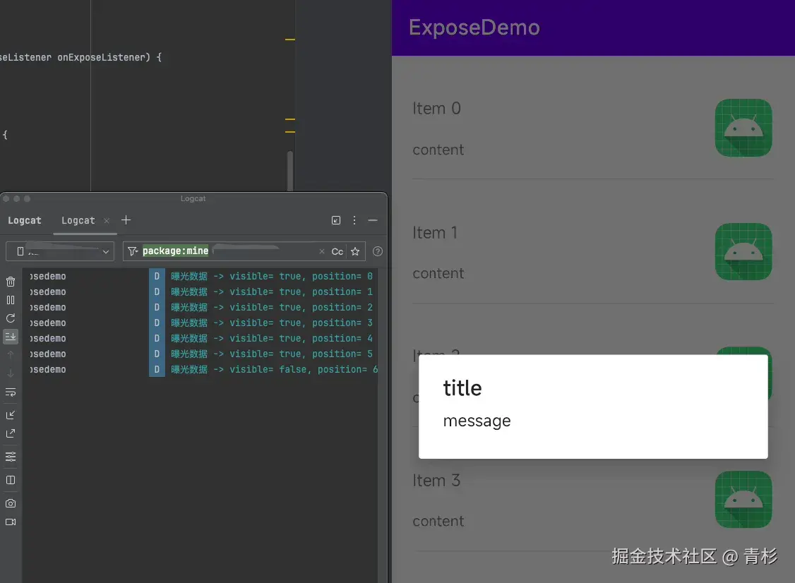Screen dimensions: 795x583
Task: Clear the Logcat log with trash icon
Action: [x=11, y=281]
